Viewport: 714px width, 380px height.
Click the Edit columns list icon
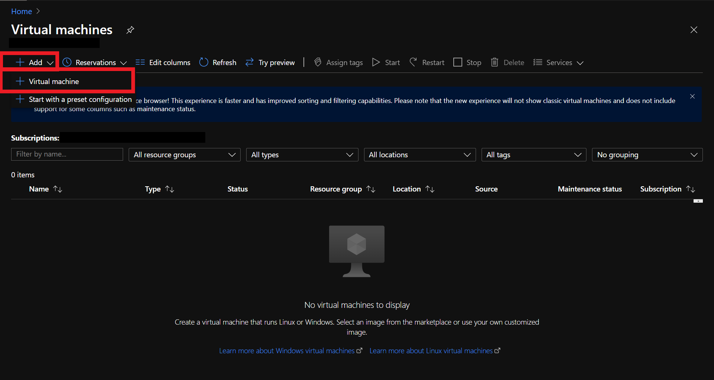pyautogui.click(x=140, y=62)
